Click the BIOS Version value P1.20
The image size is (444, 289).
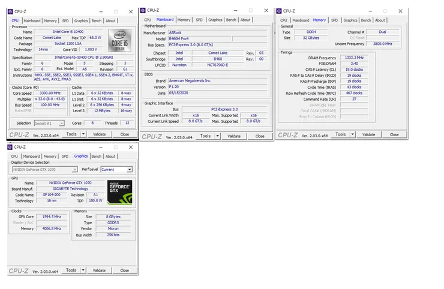(x=218, y=87)
